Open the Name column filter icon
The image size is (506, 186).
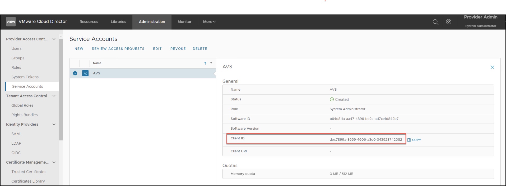point(211,63)
